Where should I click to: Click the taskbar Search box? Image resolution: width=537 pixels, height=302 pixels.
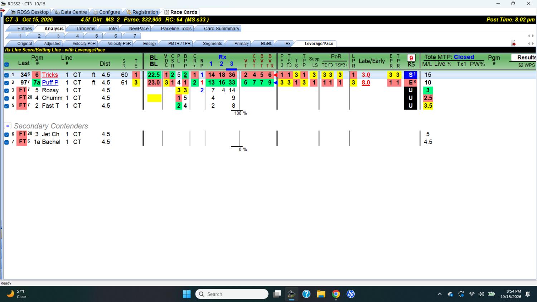click(x=232, y=294)
